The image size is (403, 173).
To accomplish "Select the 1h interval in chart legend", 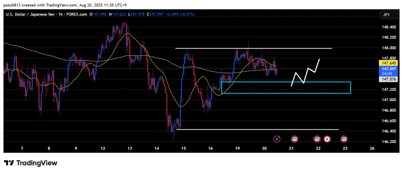I will [67, 15].
